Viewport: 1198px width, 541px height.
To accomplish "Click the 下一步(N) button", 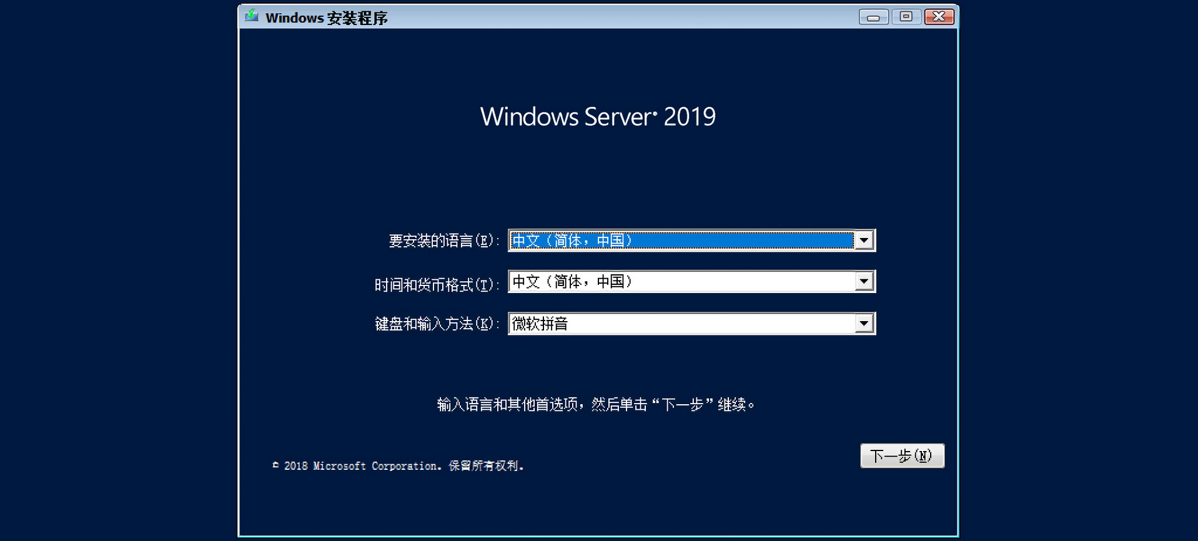I will click(902, 456).
